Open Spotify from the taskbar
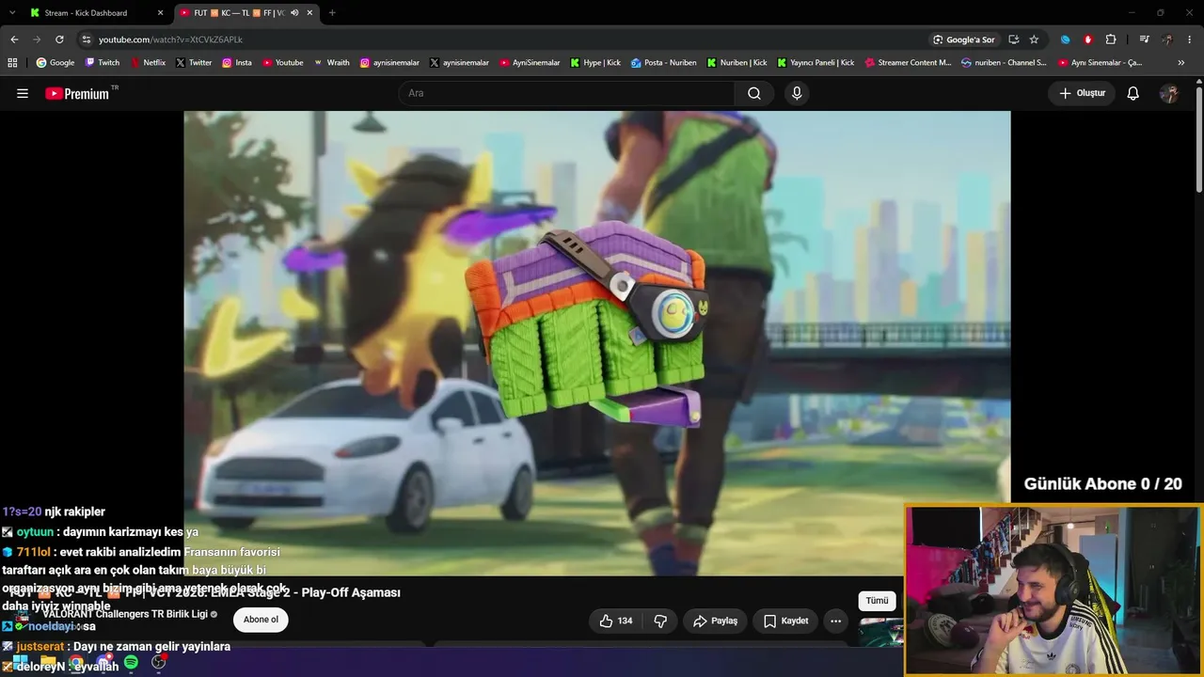Screen dimensions: 1204x677 coord(131,663)
